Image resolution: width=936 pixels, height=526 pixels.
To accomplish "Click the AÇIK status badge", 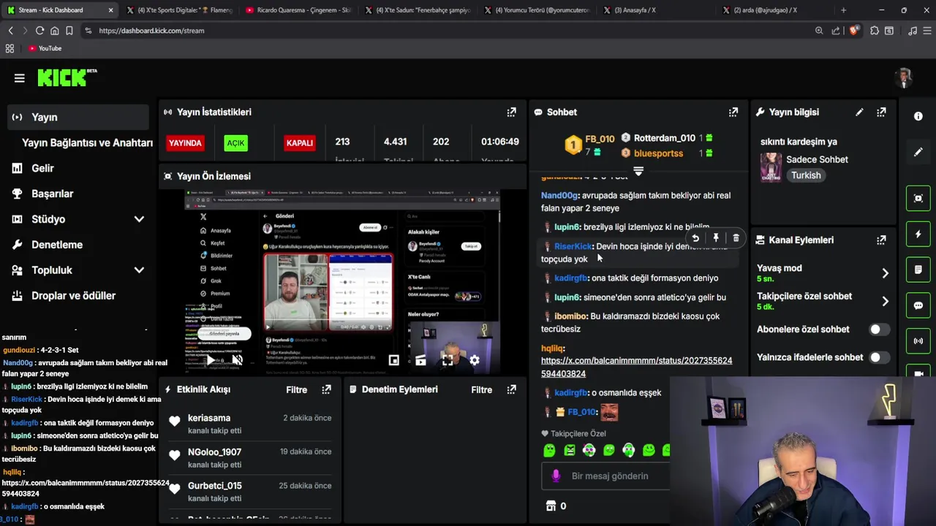I will pyautogui.click(x=235, y=143).
